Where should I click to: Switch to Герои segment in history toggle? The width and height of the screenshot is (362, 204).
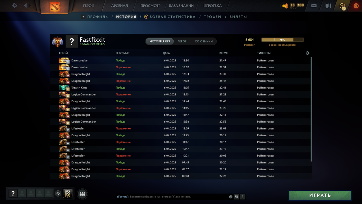coord(182,41)
